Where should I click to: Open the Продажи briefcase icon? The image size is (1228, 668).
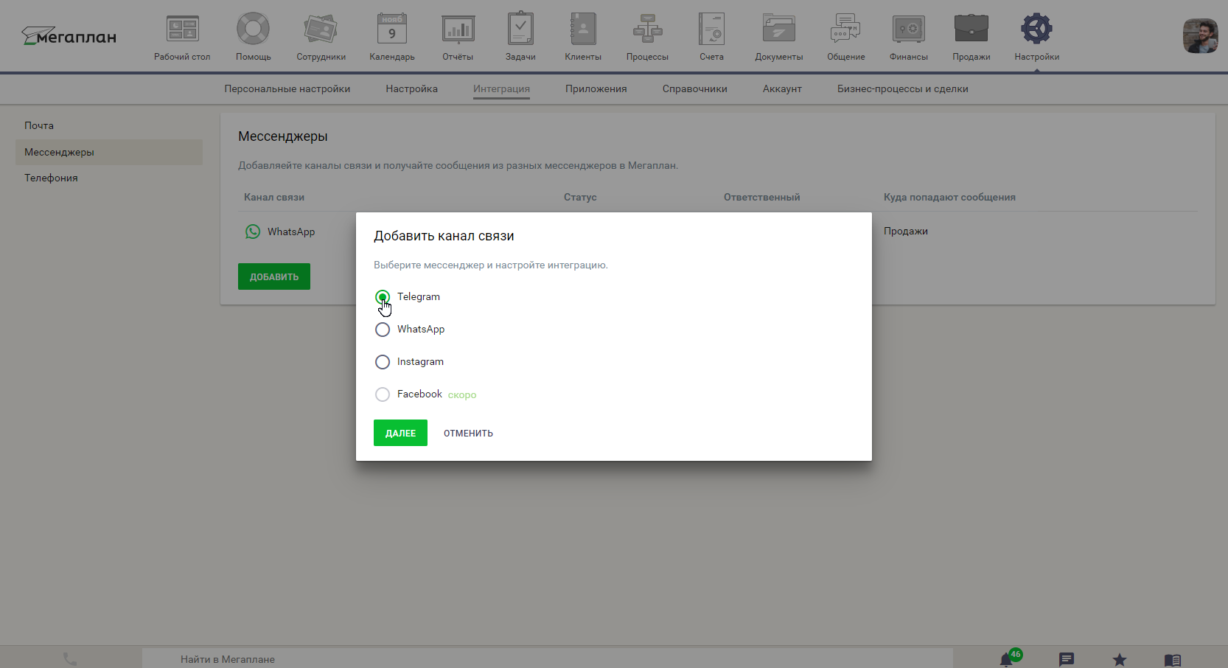[971, 29]
